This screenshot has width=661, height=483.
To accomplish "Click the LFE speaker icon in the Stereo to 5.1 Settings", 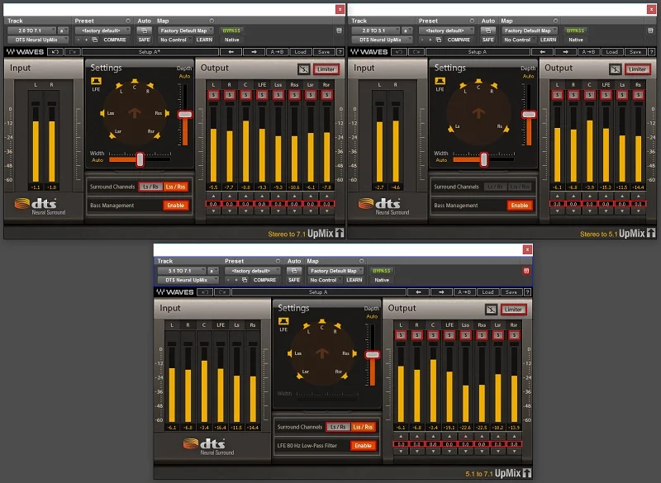I will pyautogui.click(x=440, y=81).
